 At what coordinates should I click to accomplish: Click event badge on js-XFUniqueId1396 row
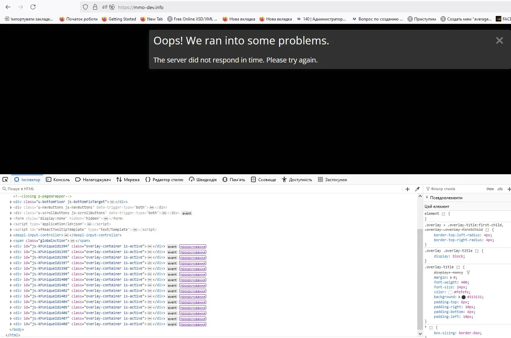click(x=172, y=257)
